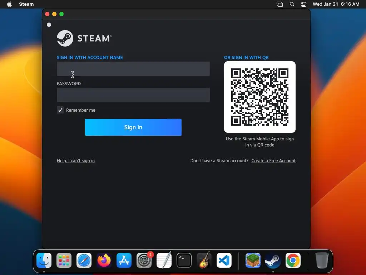Open Visual Studio Code from dock
The width and height of the screenshot is (366, 275).
[224, 260]
